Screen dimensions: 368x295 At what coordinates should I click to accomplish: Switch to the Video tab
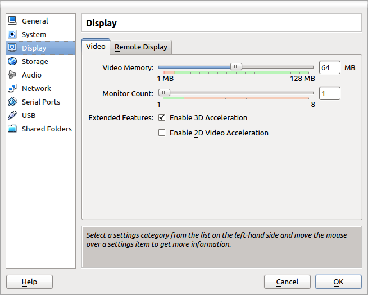point(96,47)
